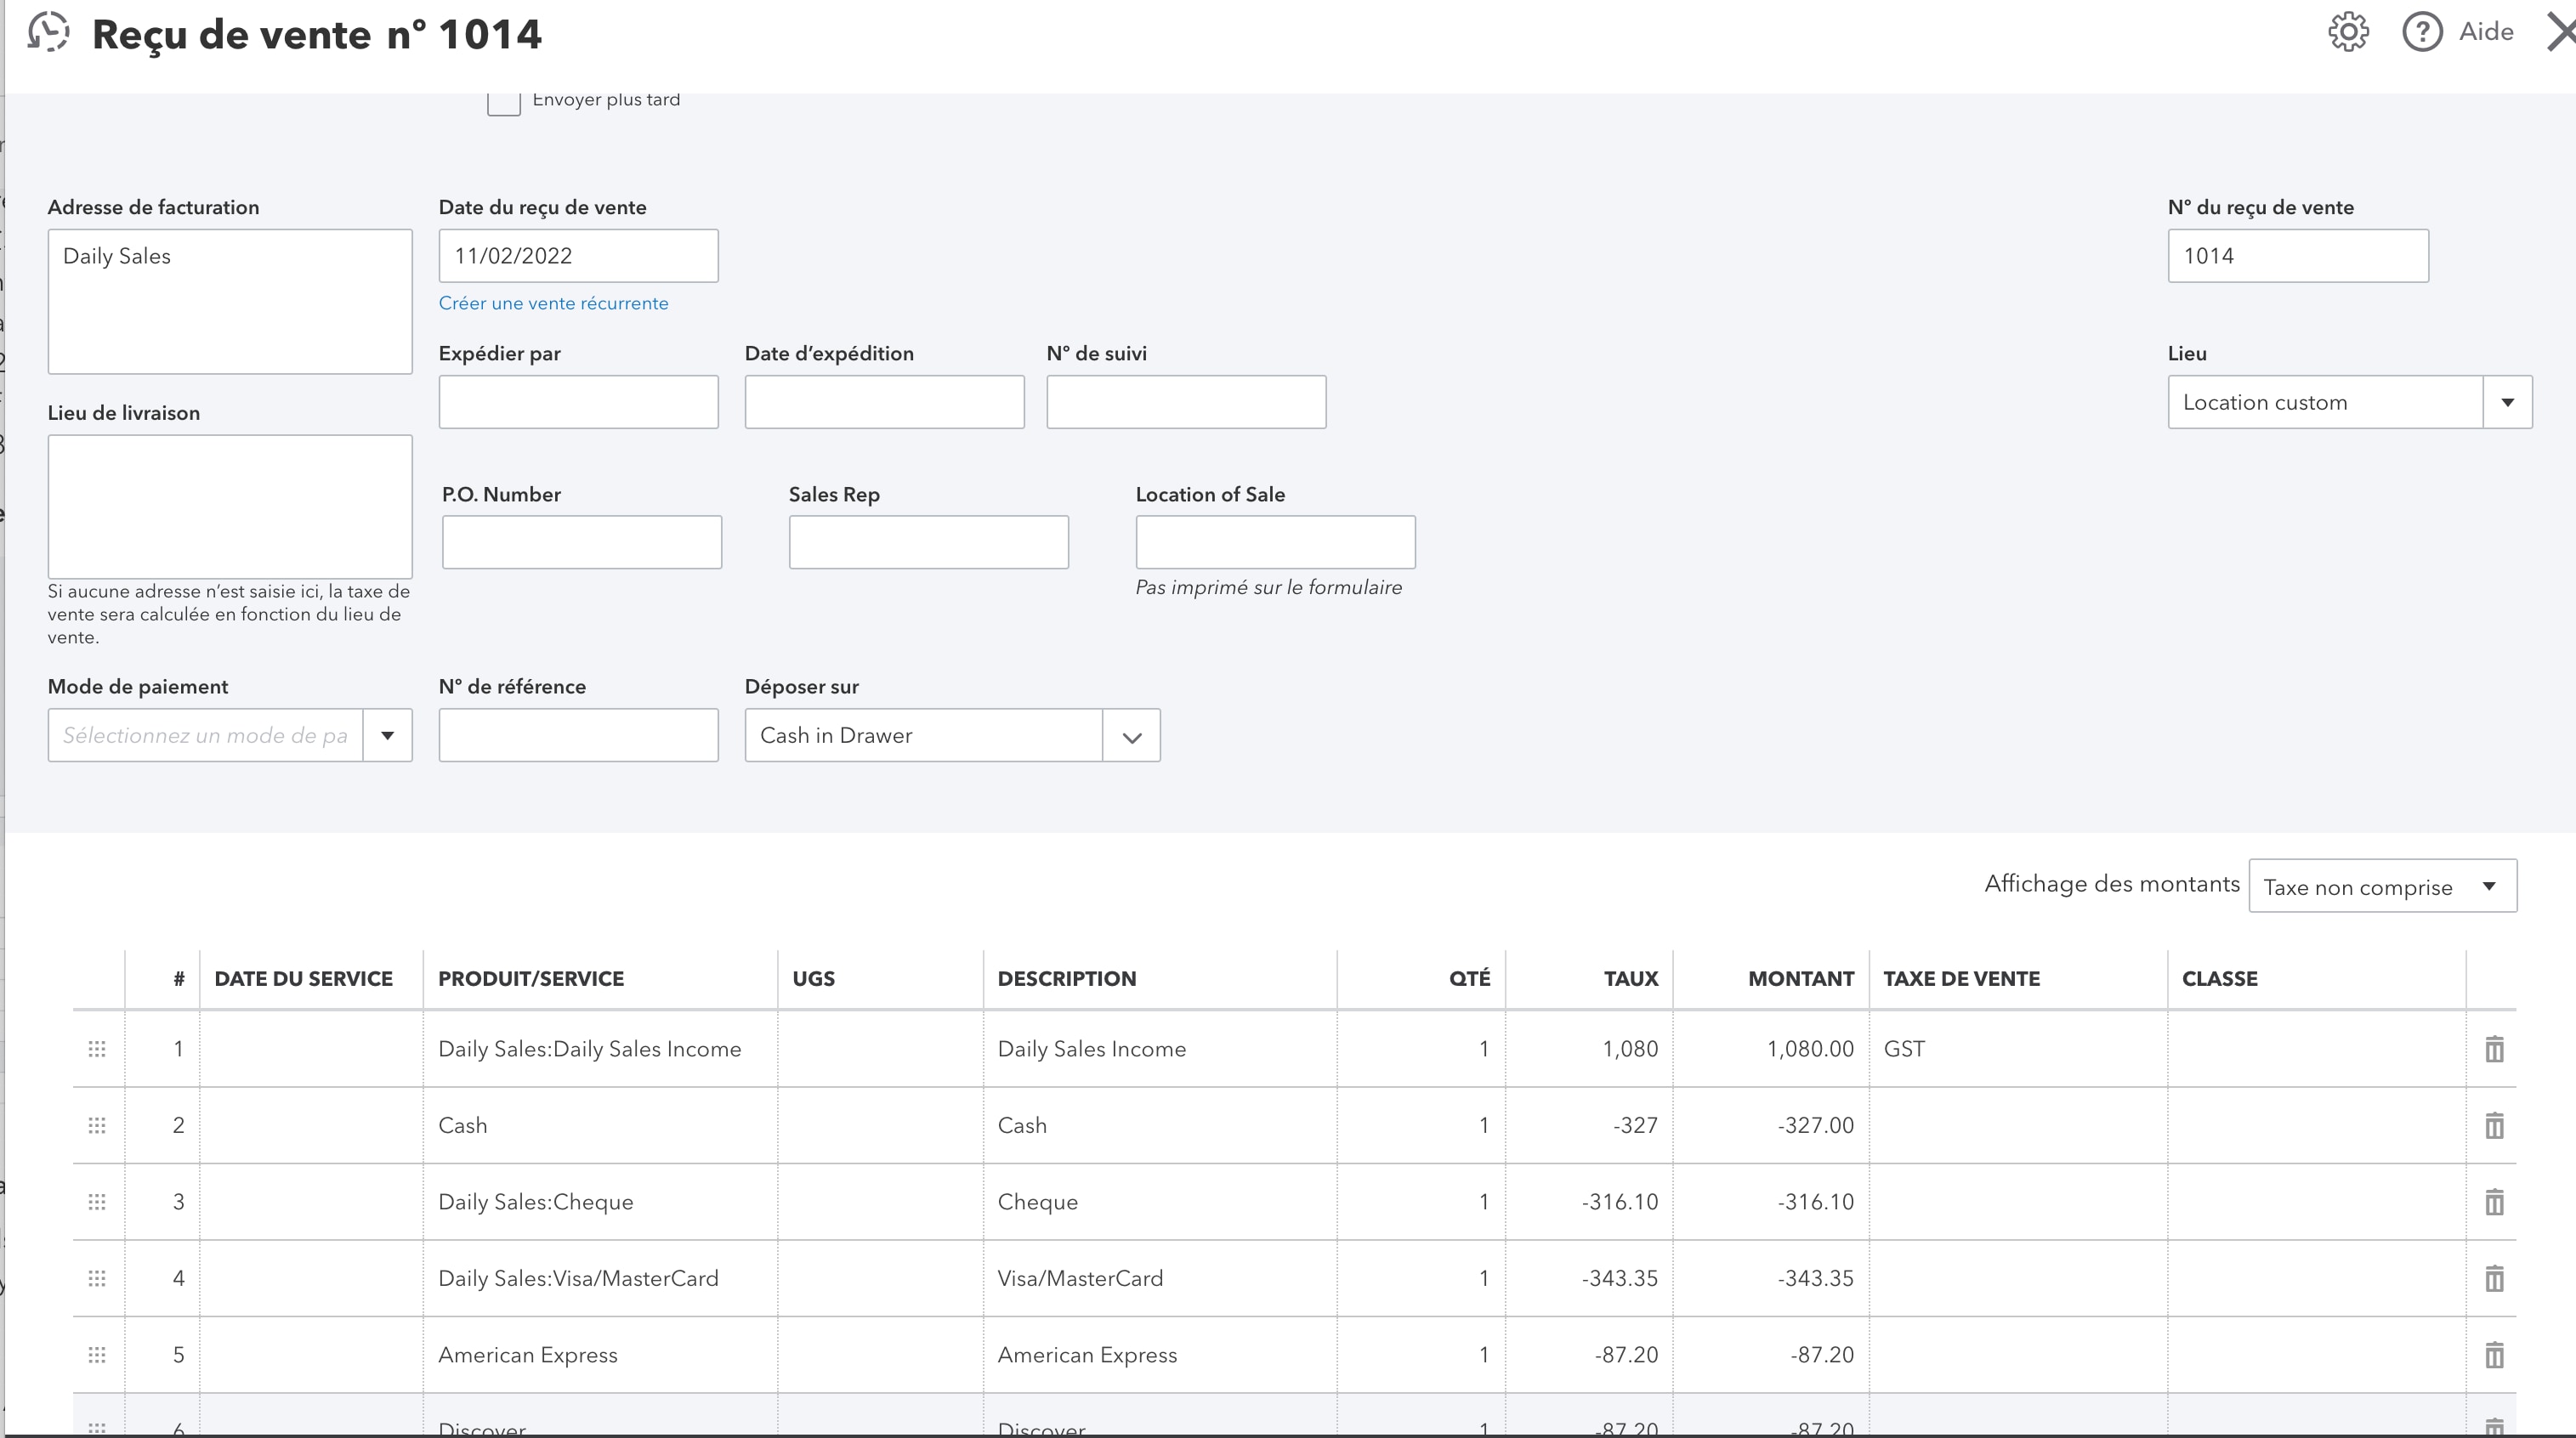The height and width of the screenshot is (1438, 2576).
Task: Close the sales receipt window
Action: (2562, 32)
